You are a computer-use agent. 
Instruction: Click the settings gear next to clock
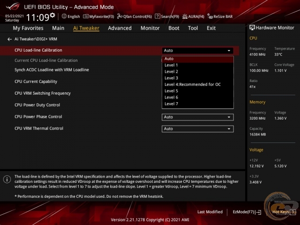click(52, 15)
